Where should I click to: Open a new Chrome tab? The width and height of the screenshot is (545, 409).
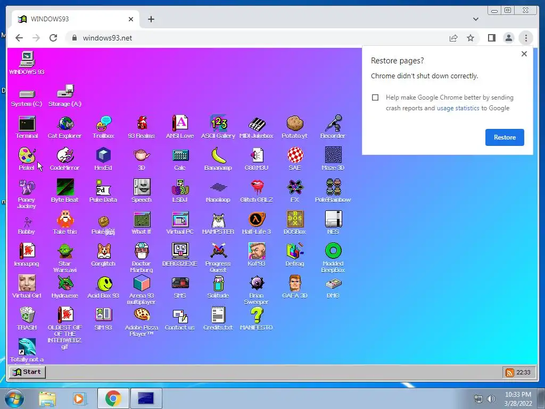click(x=151, y=19)
